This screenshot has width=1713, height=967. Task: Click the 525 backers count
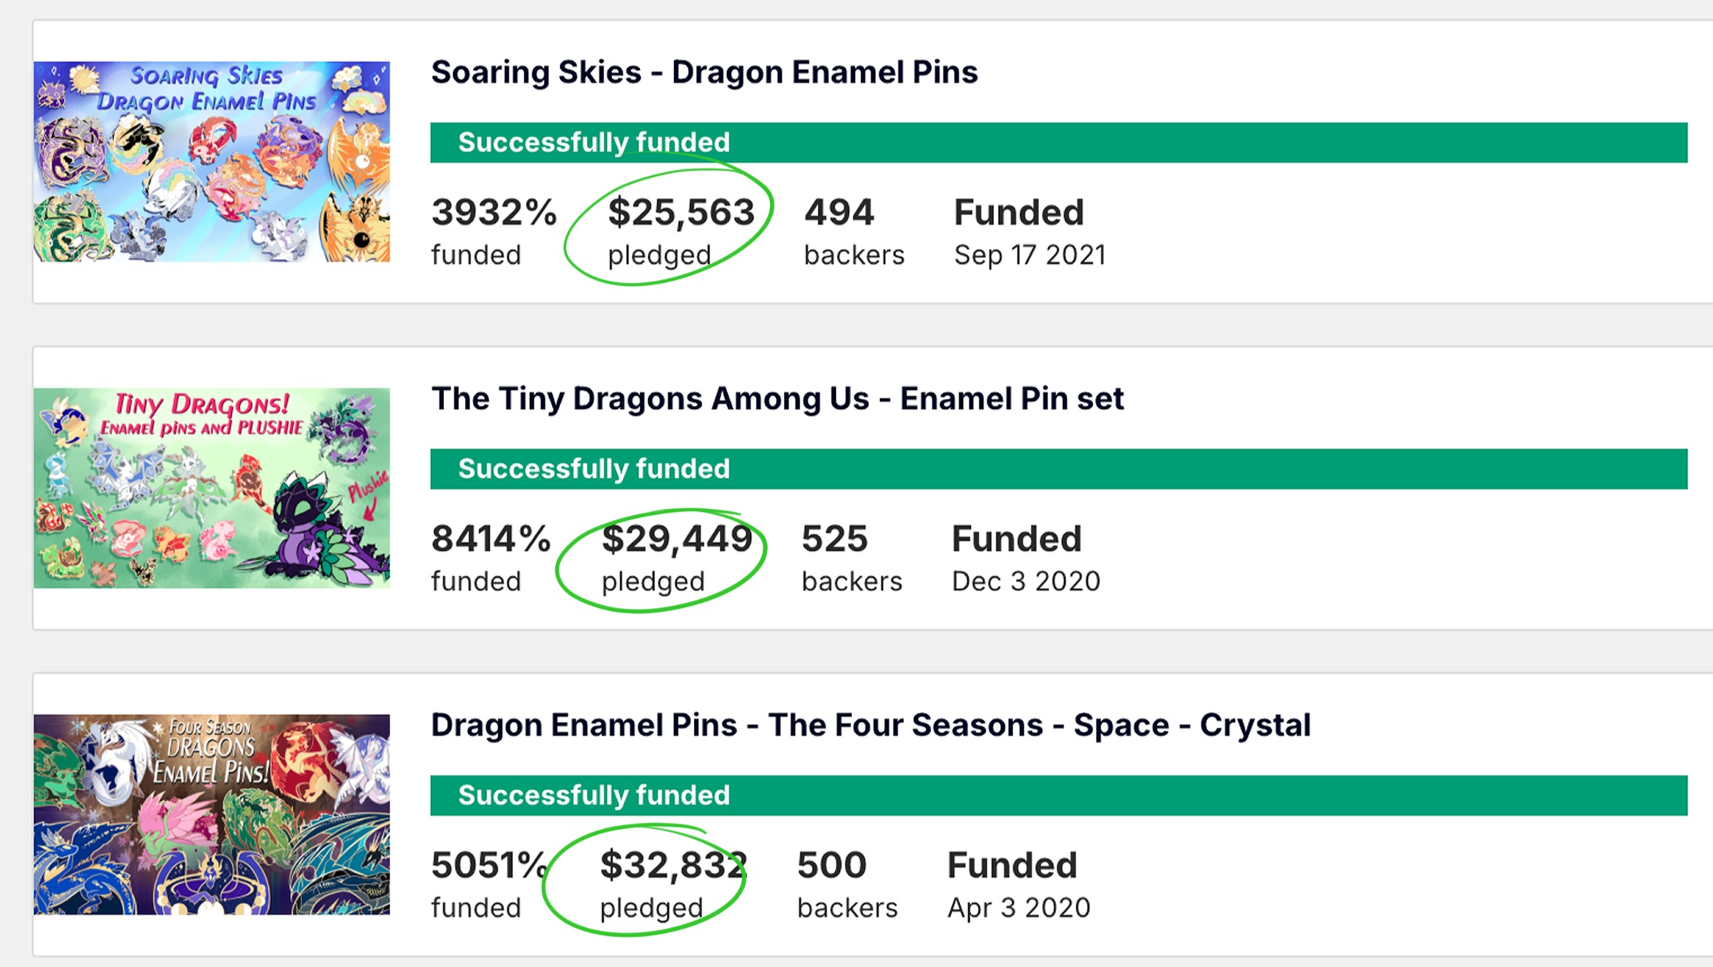[835, 539]
